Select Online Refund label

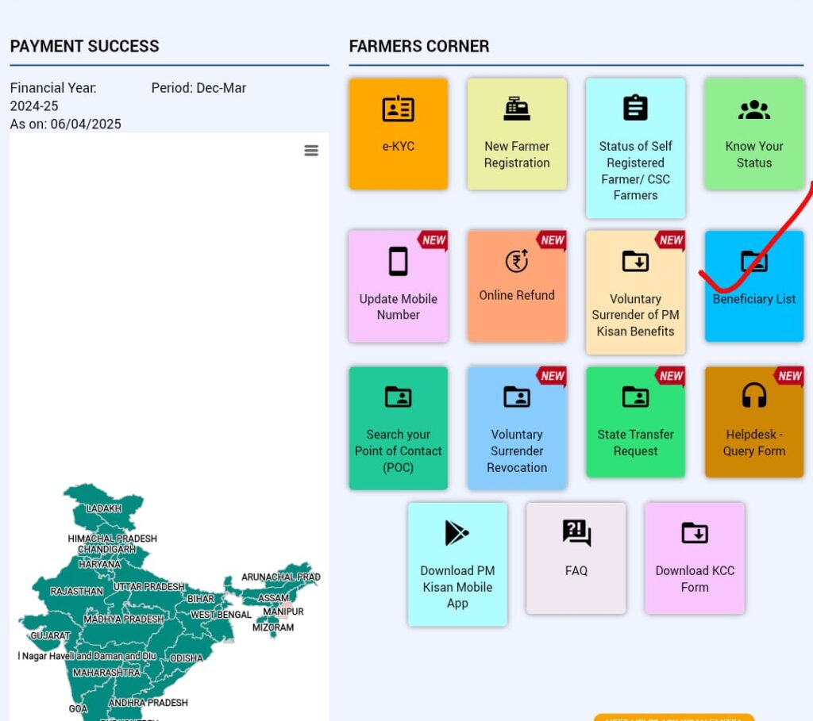[x=517, y=295]
